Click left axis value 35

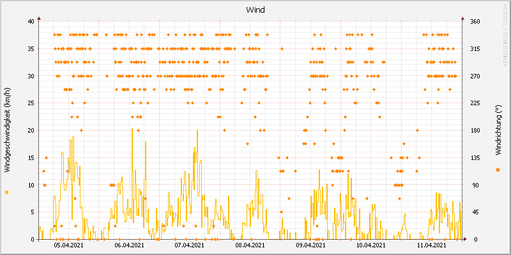click(x=31, y=49)
